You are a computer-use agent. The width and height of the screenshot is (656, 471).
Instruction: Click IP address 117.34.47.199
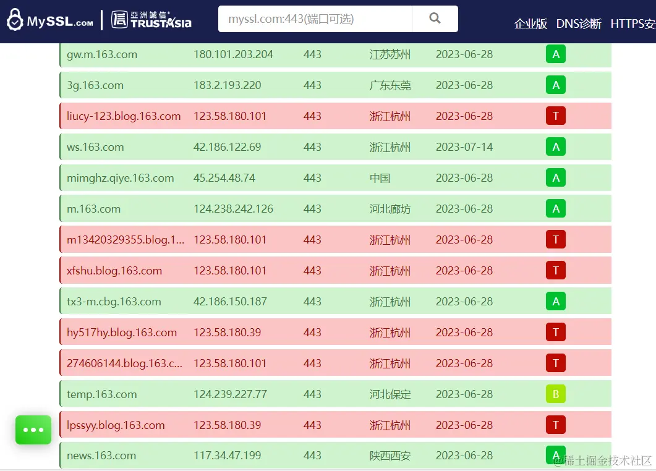(x=227, y=456)
